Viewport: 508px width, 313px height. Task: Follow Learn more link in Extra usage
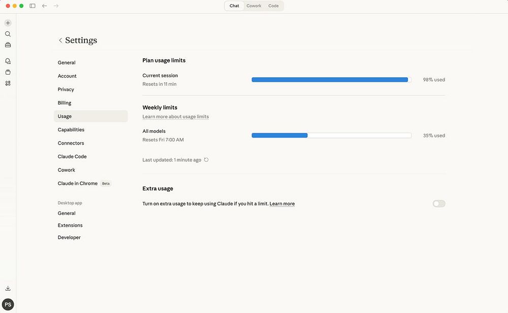pos(282,203)
